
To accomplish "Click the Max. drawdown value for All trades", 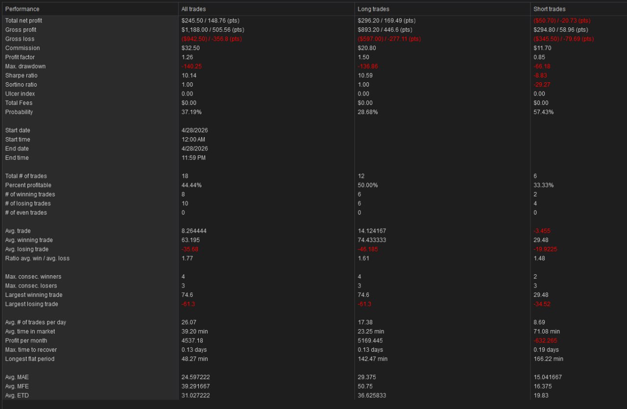I will [192, 67].
